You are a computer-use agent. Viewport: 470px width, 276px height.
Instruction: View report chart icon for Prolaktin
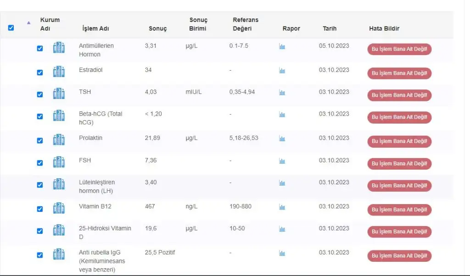tap(282, 138)
